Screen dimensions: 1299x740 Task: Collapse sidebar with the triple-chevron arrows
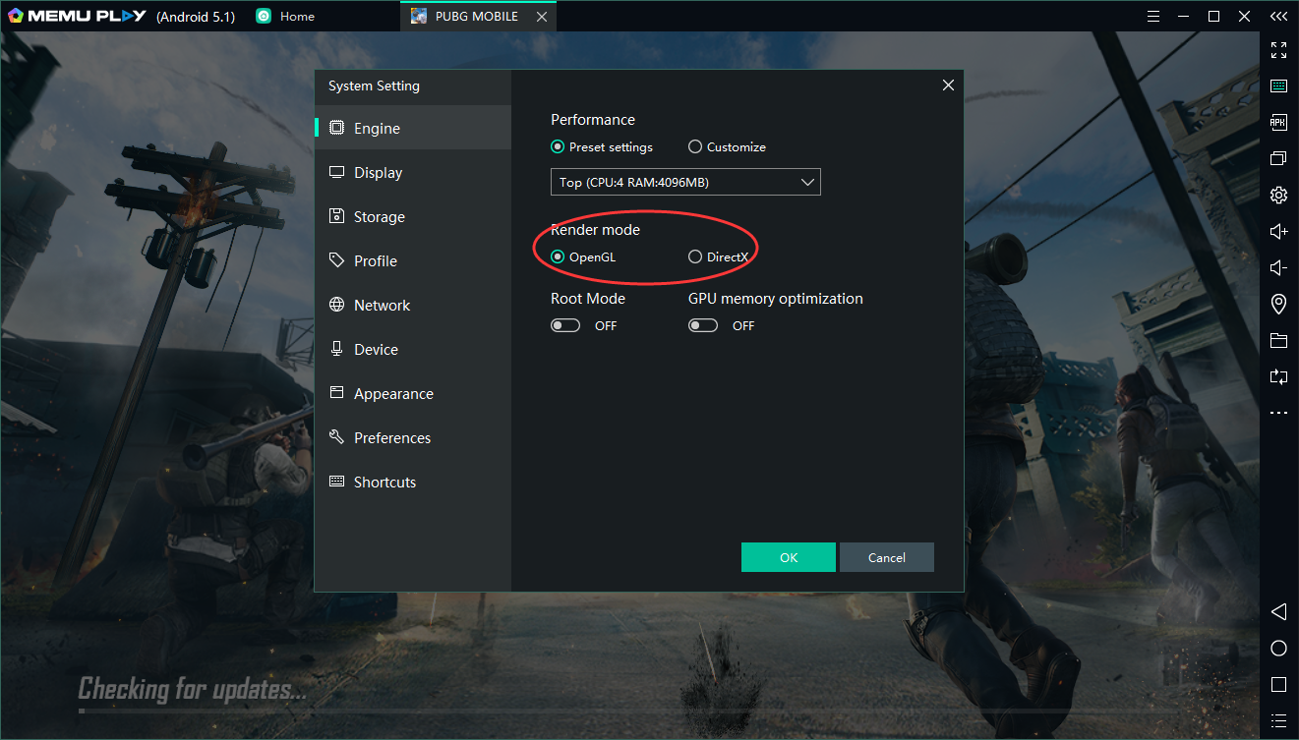1278,17
